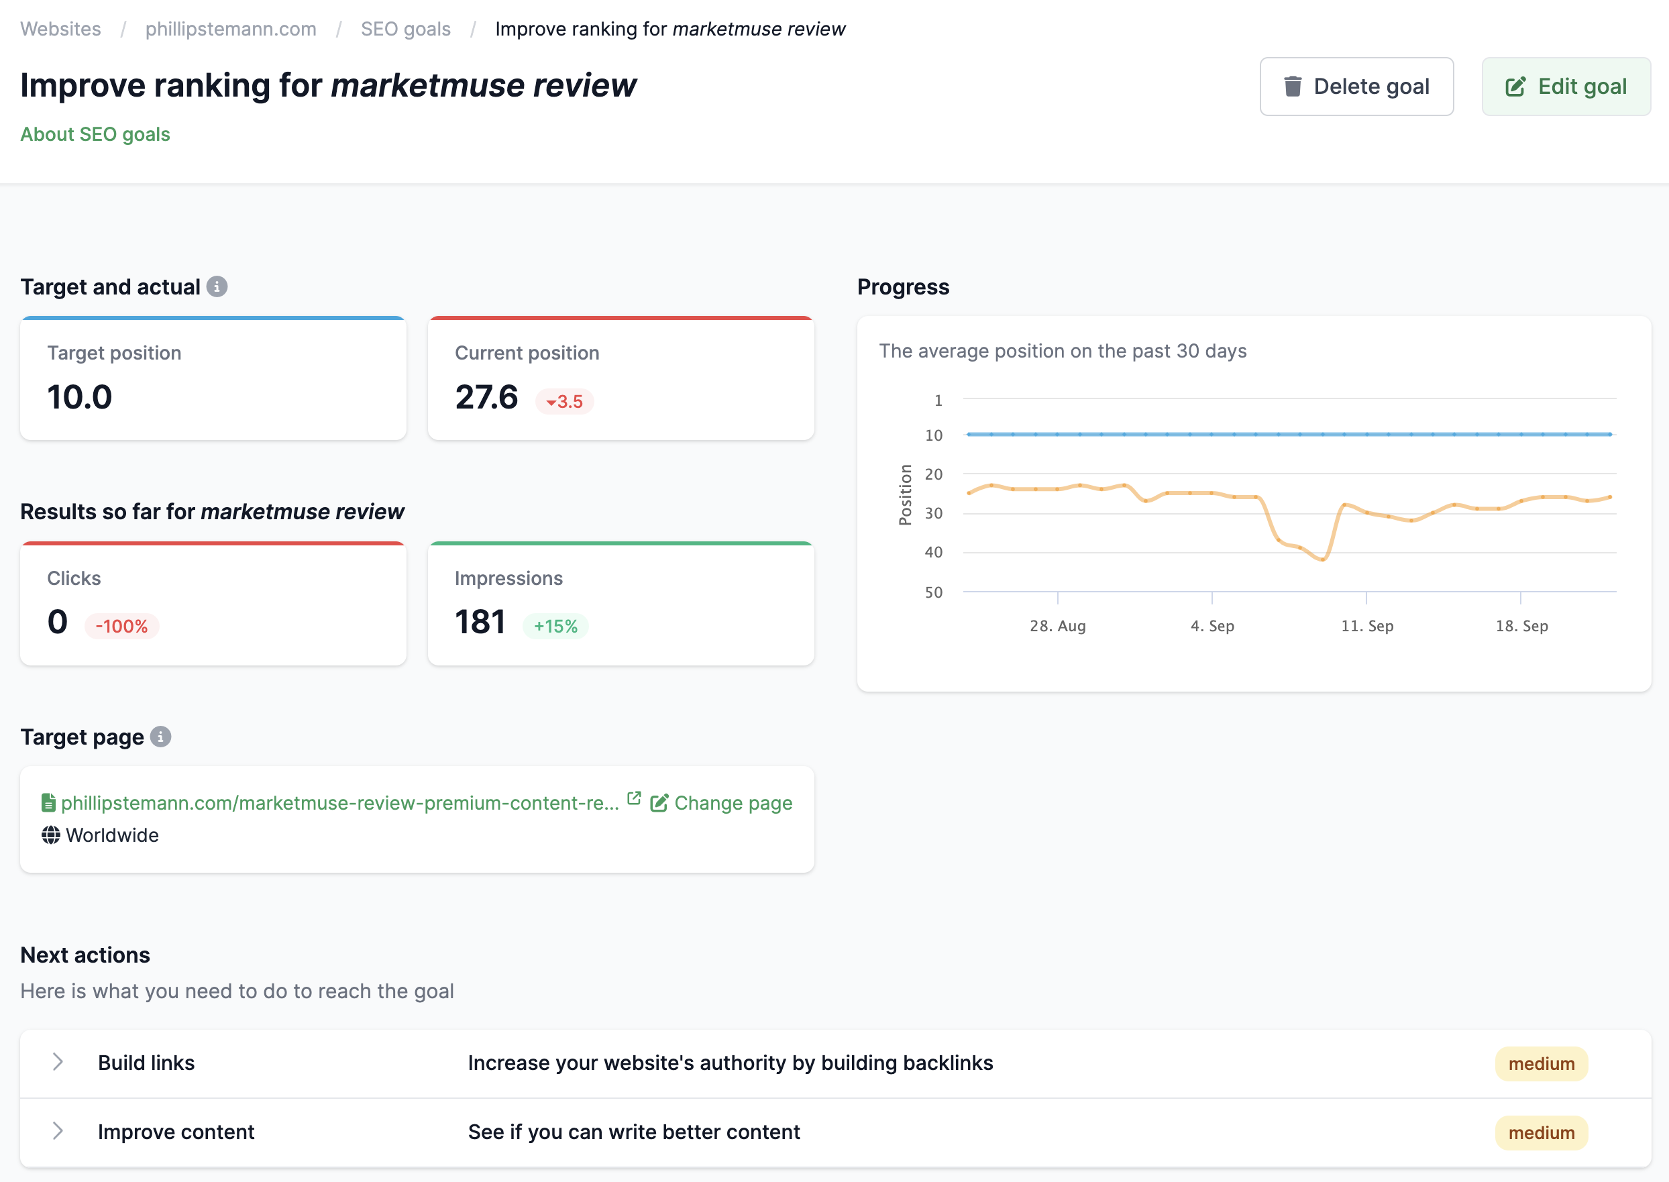
Task: Click the Worldwide location text
Action: click(112, 835)
